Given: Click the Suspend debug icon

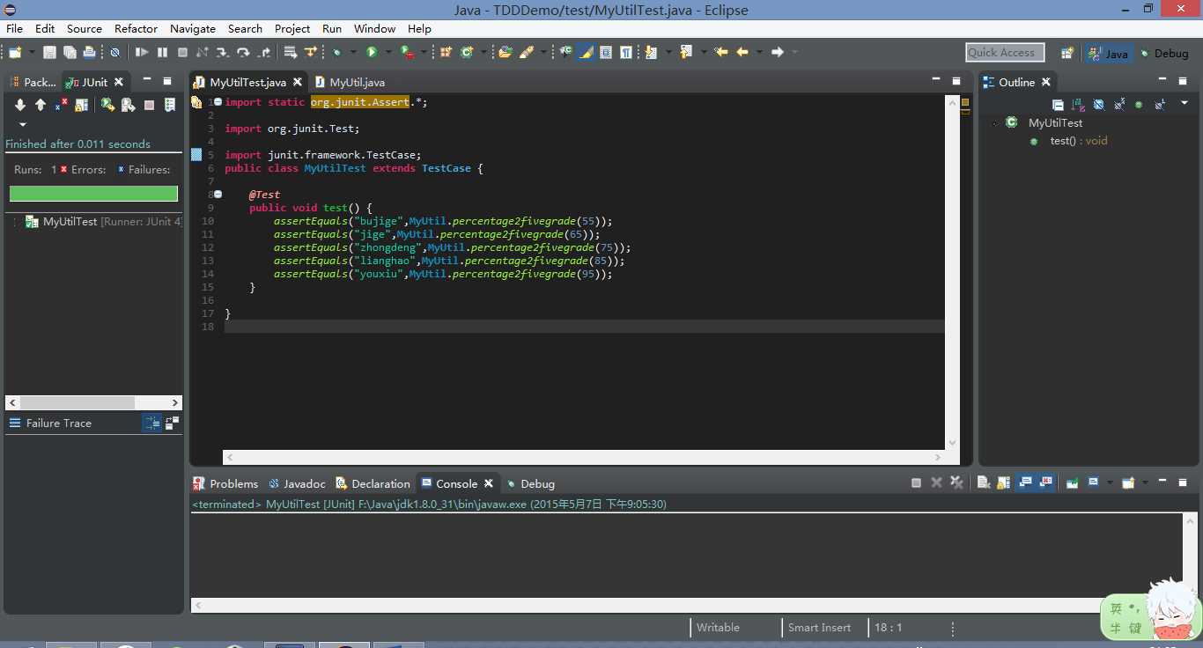Looking at the screenshot, I should tap(162, 53).
